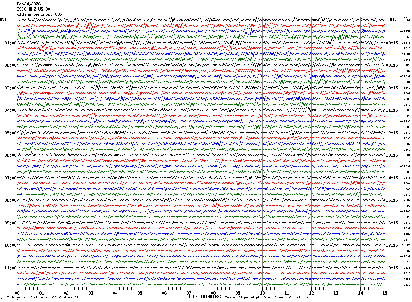Select the 04:00 MST row label
412x302 pixels.
(10, 110)
